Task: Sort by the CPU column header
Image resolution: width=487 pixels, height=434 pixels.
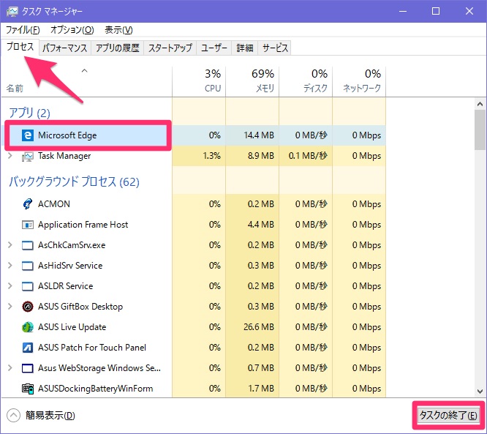Action: tap(199, 81)
